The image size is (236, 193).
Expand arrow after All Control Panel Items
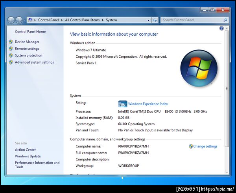coord(103,20)
